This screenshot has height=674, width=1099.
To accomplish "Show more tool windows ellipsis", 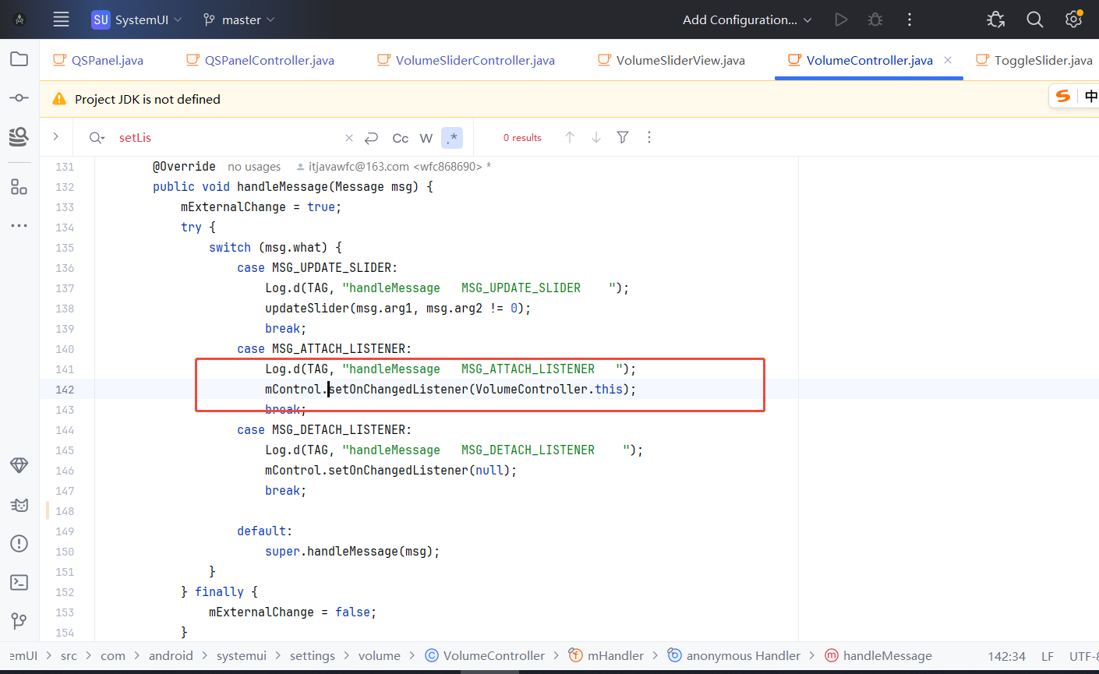I will 19,226.
